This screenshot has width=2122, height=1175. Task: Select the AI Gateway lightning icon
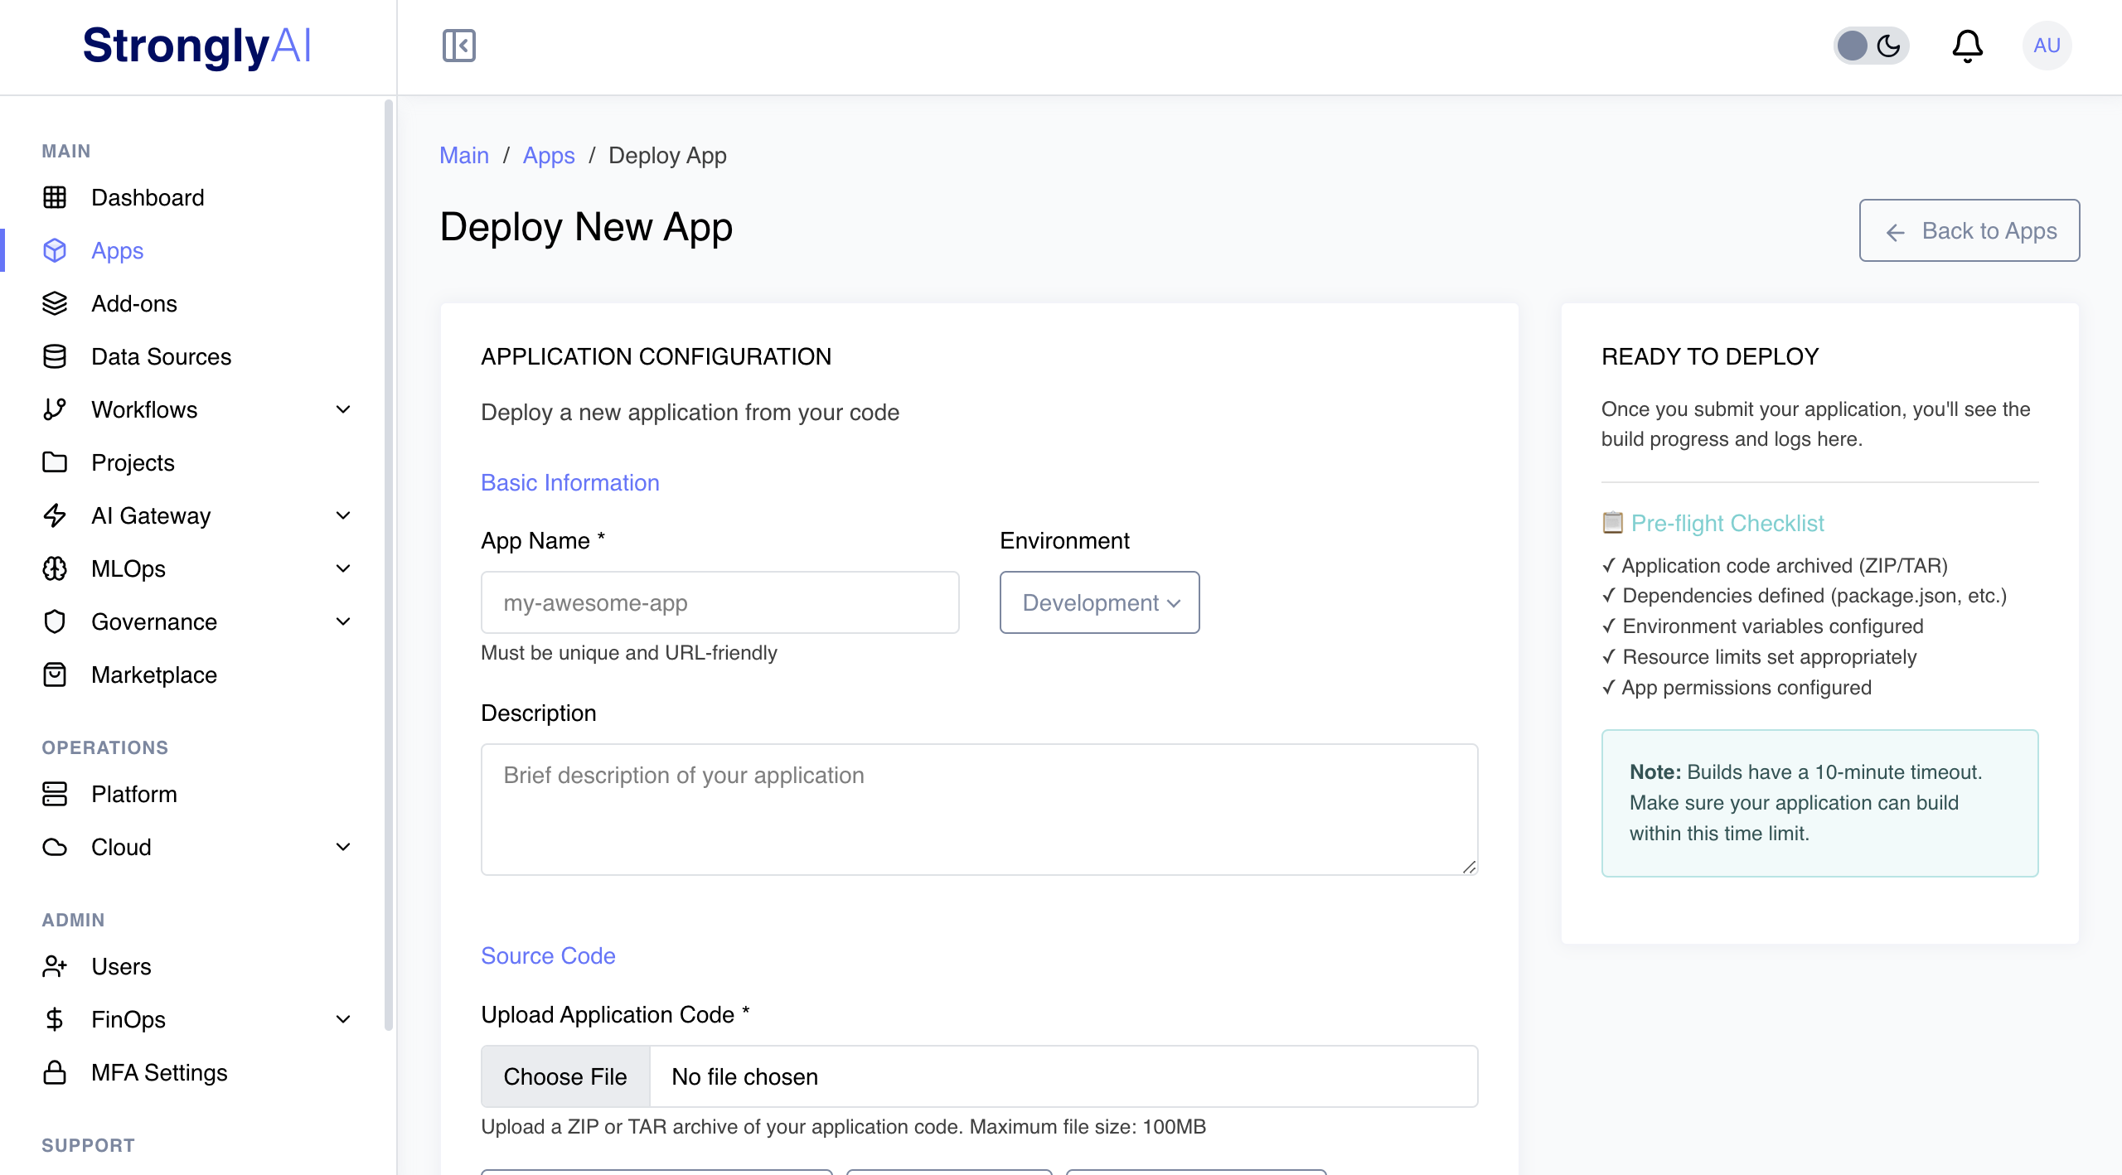55,515
